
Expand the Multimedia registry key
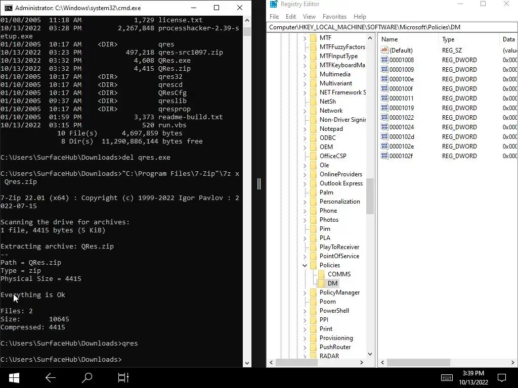point(305,74)
